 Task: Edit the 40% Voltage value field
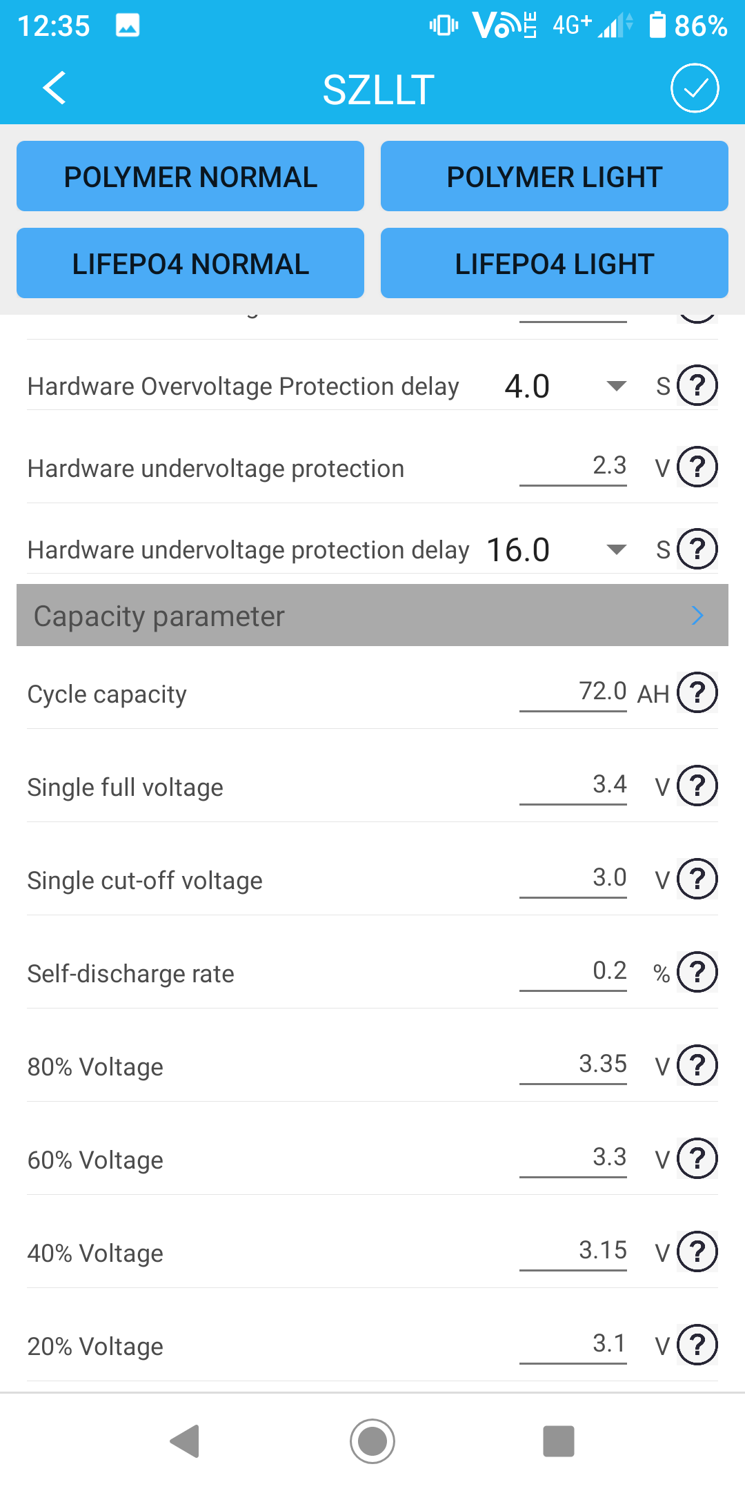573,1251
